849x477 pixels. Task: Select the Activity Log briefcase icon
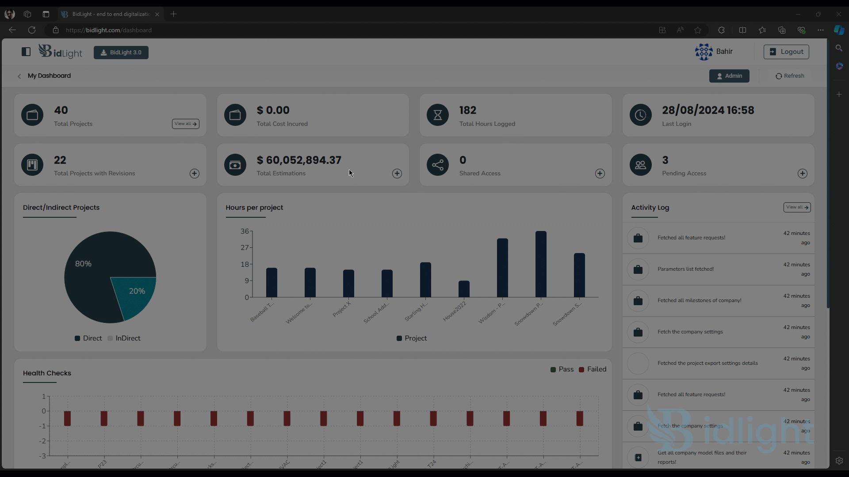638,238
